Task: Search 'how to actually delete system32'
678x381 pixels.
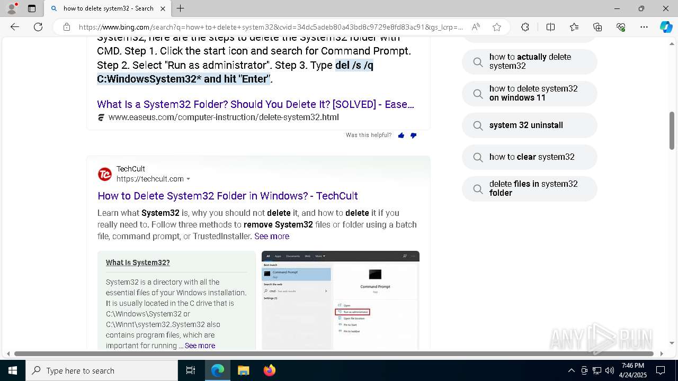Action: [530, 62]
